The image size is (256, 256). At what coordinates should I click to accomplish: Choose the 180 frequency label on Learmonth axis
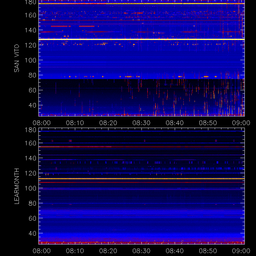coord(30,130)
